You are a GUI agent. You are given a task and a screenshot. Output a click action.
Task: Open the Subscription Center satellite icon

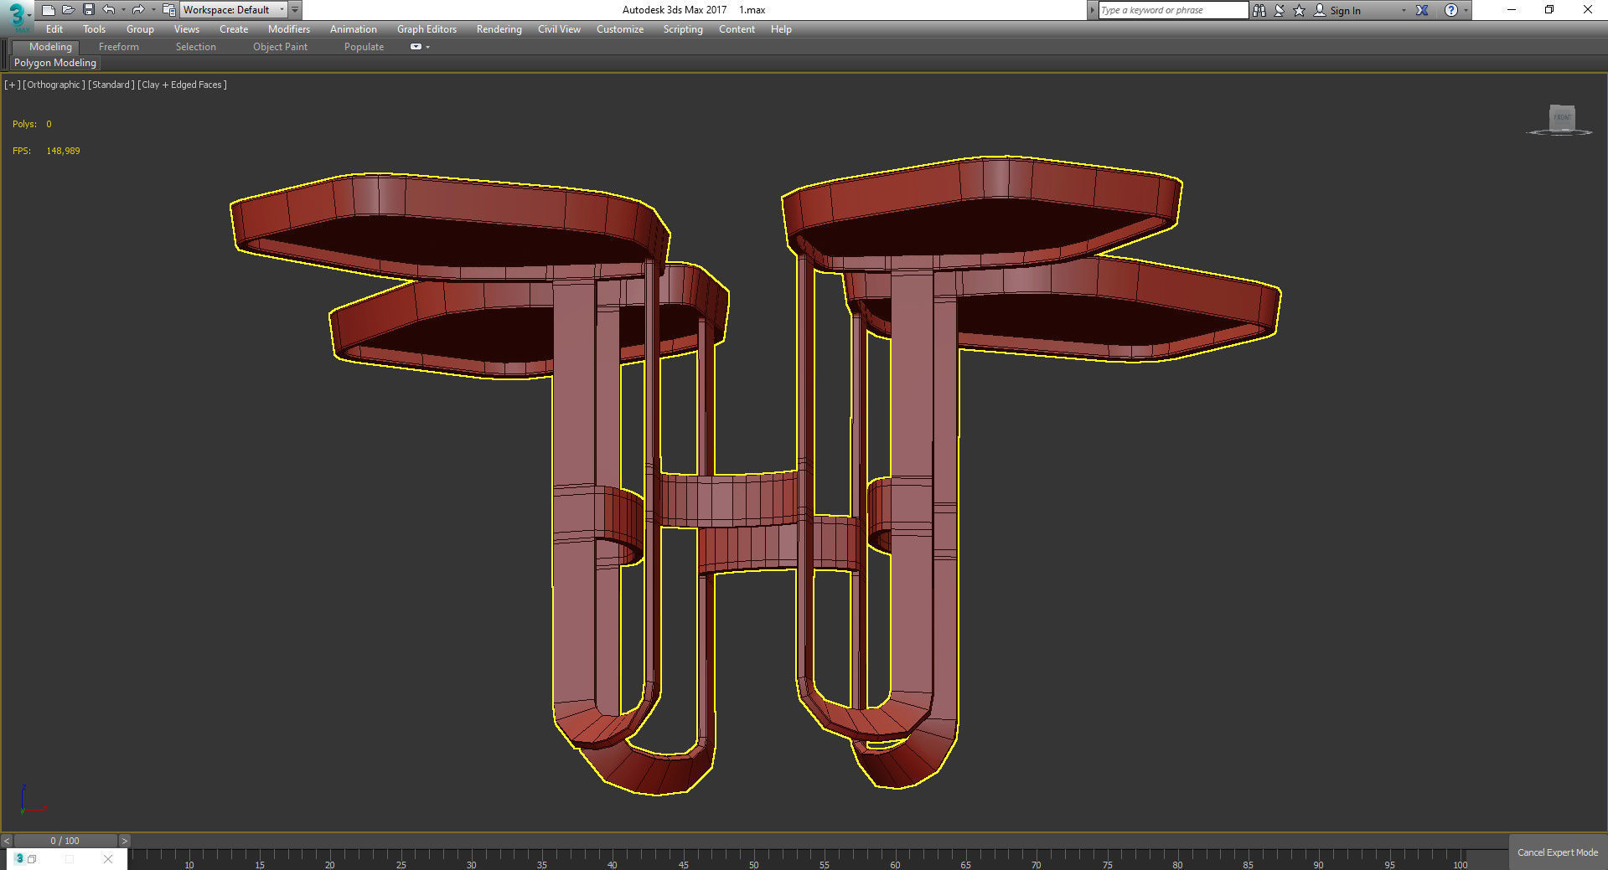pyautogui.click(x=1280, y=10)
